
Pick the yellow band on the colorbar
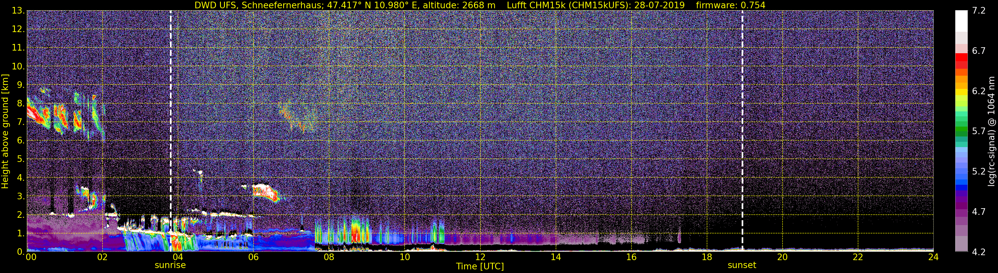961,92
